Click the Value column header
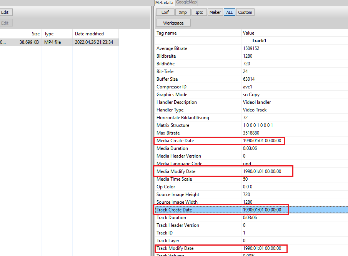 pyautogui.click(x=295, y=33)
